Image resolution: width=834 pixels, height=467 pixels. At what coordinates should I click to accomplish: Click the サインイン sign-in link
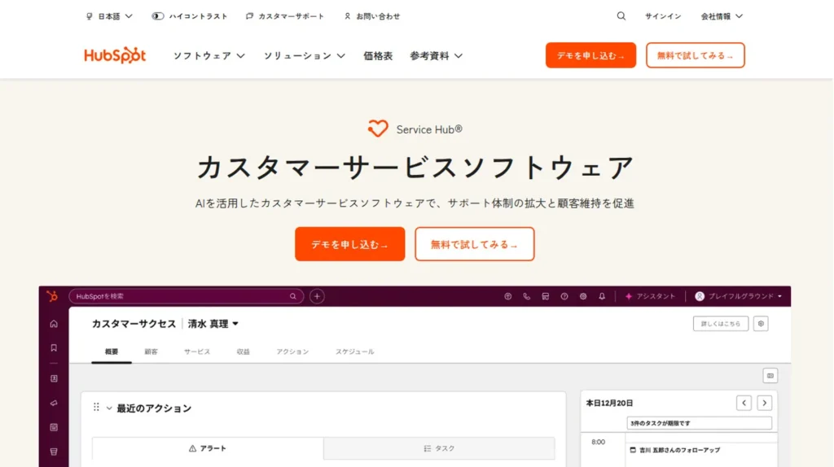663,16
